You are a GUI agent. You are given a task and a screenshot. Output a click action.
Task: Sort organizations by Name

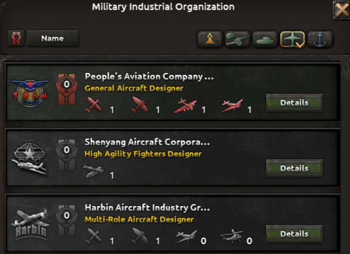[x=52, y=38]
